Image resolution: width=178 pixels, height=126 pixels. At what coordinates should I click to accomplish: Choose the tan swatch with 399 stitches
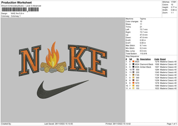133,78
